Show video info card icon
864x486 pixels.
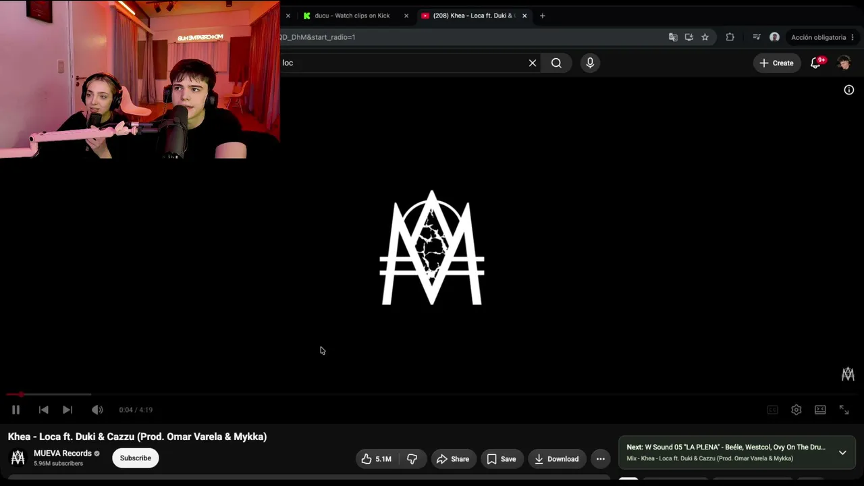tap(849, 90)
